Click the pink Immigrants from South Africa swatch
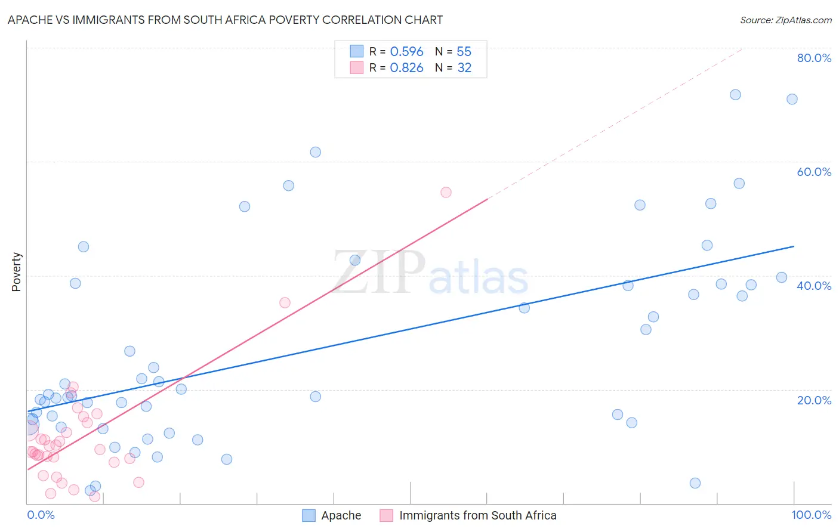 (x=387, y=515)
